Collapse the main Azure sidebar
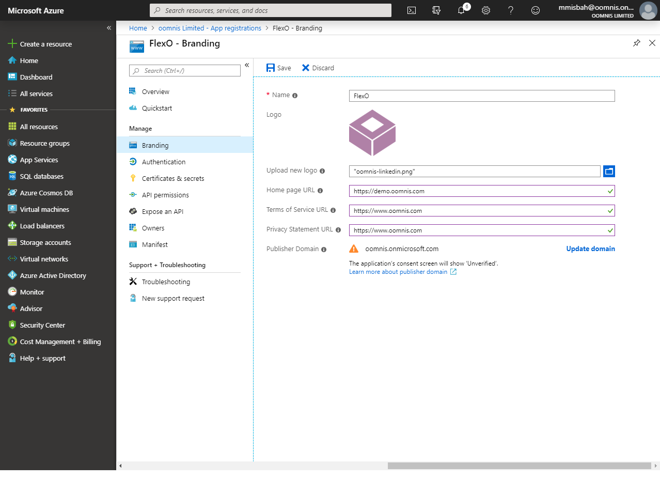The image size is (660, 480). point(109,28)
